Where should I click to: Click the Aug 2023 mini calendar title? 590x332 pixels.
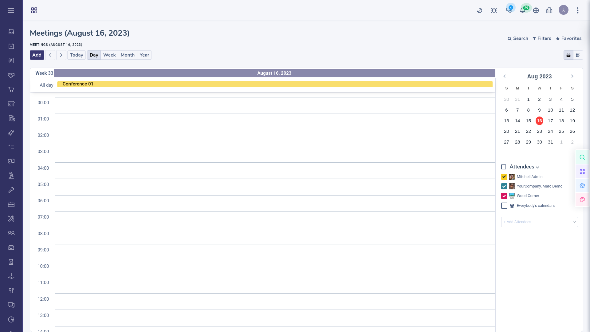click(539, 76)
